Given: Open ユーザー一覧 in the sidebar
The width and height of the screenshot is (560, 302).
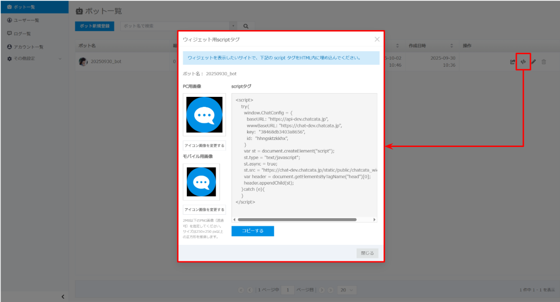Looking at the screenshot, I should [x=27, y=20].
